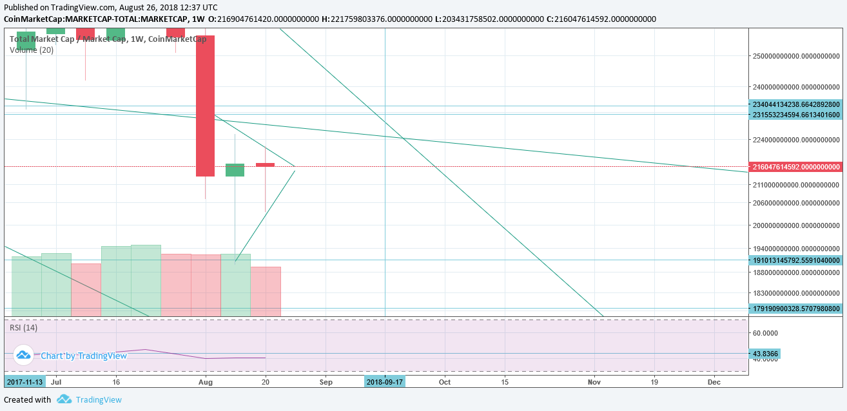Click the 'Aug' label on the time axis
The height and width of the screenshot is (411, 847).
pos(205,381)
